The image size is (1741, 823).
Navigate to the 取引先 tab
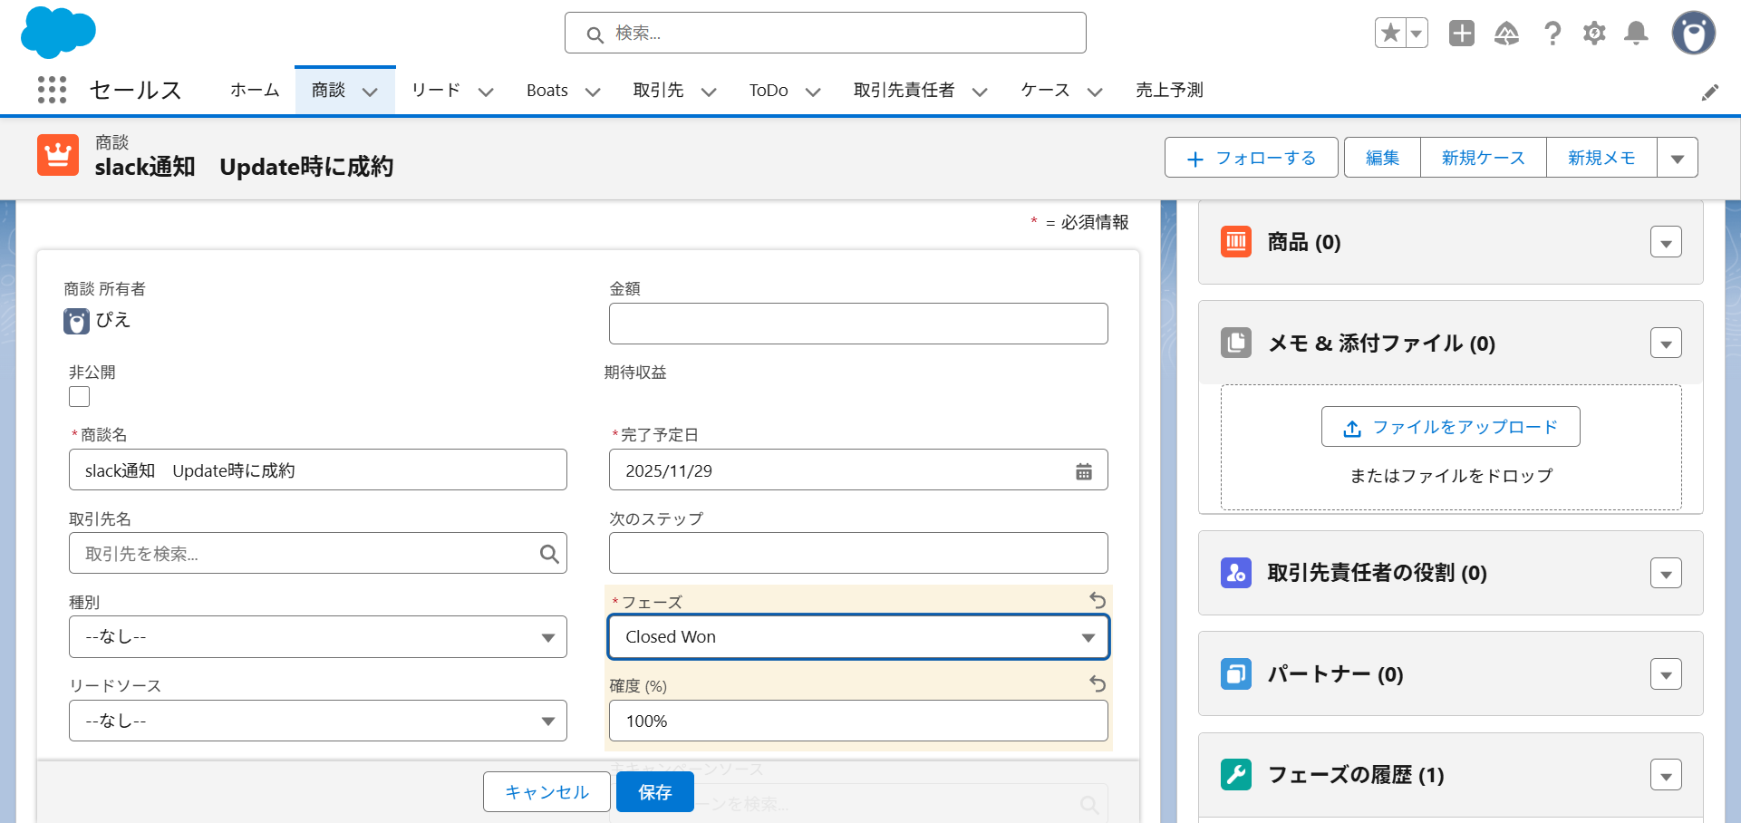coord(658,90)
